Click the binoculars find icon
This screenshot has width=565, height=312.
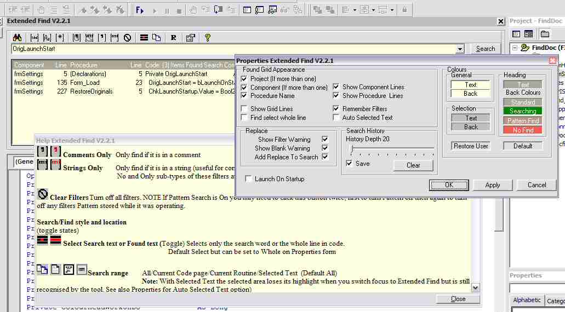click(x=17, y=38)
